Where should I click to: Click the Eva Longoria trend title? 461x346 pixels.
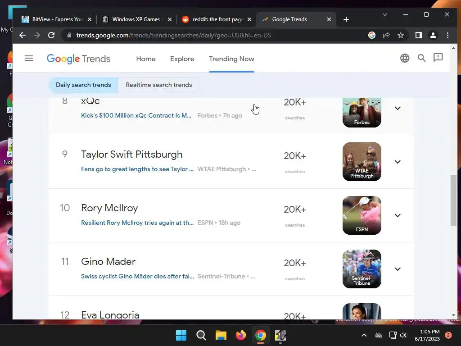[x=110, y=315]
